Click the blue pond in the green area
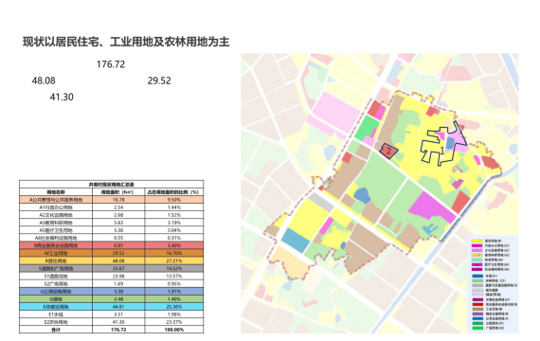The height and width of the screenshot is (341, 540). pyautogui.click(x=362, y=195)
